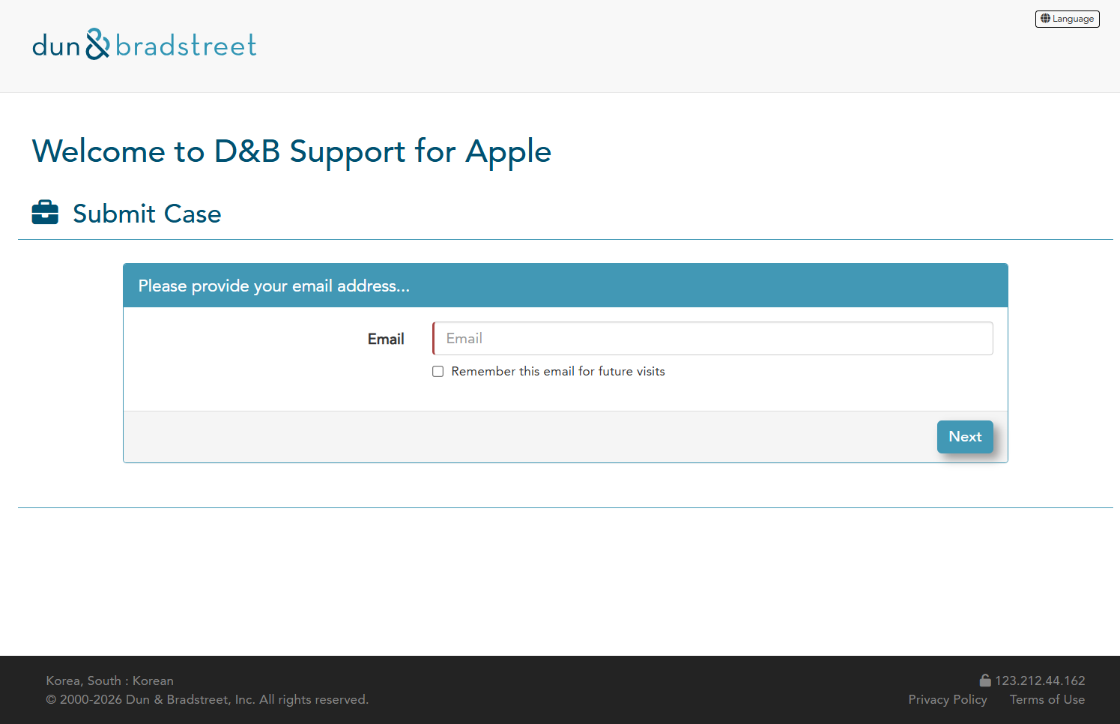Image resolution: width=1120 pixels, height=724 pixels.
Task: Open the Terms of Use link
Action: pyautogui.click(x=1047, y=699)
